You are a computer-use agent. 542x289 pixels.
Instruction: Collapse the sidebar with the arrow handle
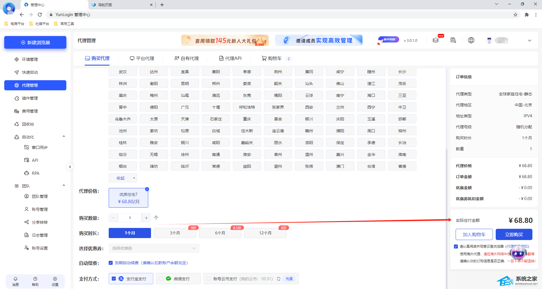click(70, 167)
